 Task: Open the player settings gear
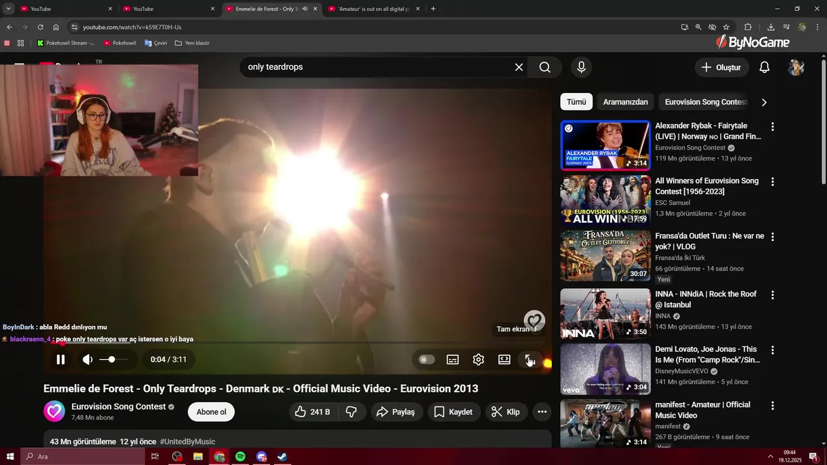click(x=478, y=360)
